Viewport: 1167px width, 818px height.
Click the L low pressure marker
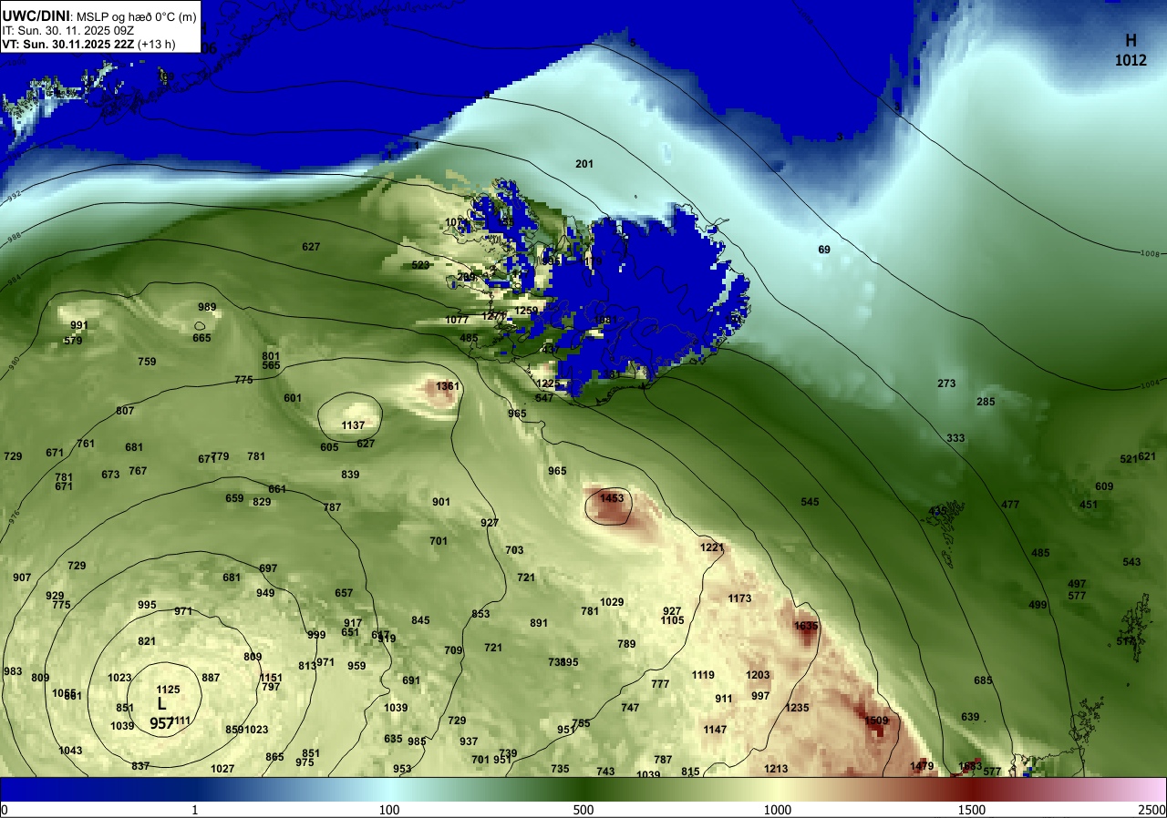pyautogui.click(x=162, y=704)
